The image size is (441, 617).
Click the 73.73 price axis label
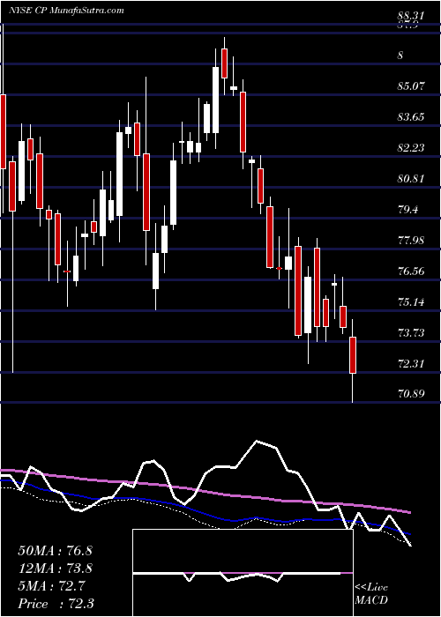coord(411,333)
